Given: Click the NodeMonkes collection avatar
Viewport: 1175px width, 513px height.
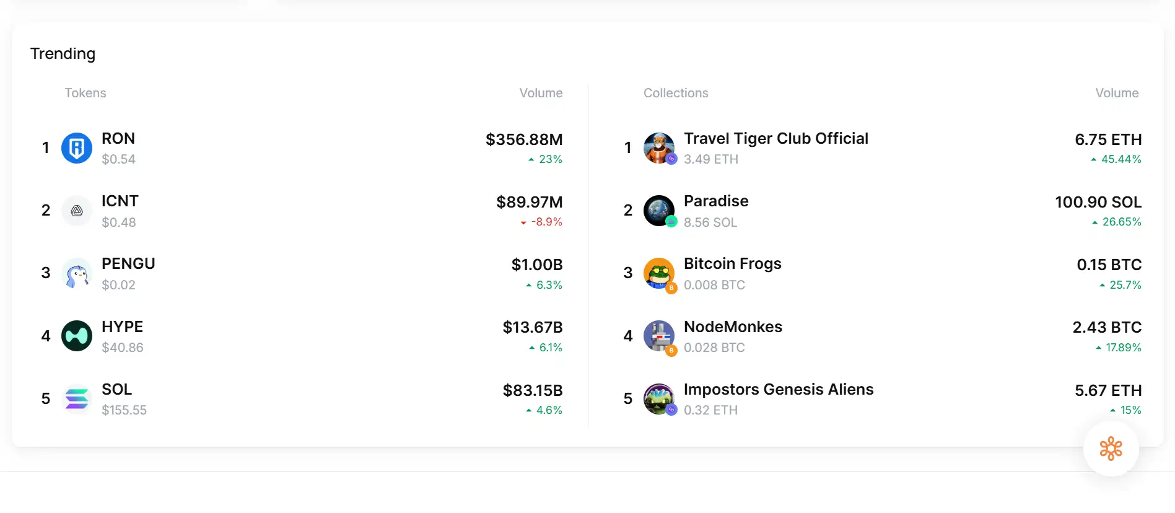Looking at the screenshot, I should pos(659,336).
